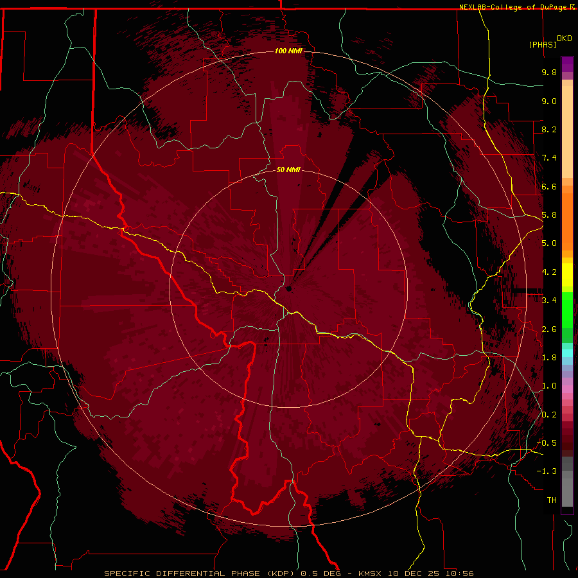Click the 6.6 value on the scale
This screenshot has width=578, height=578.
pos(549,186)
